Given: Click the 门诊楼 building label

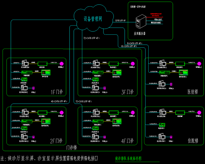Looking at the screenshot, I should (x=71, y=148).
